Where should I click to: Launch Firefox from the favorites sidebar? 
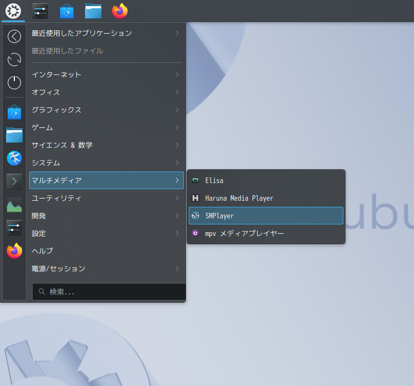14,251
